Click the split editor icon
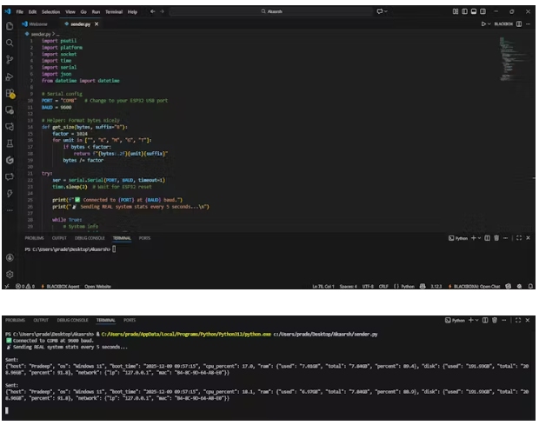The height and width of the screenshot is (425, 539). pyautogui.click(x=517, y=23)
